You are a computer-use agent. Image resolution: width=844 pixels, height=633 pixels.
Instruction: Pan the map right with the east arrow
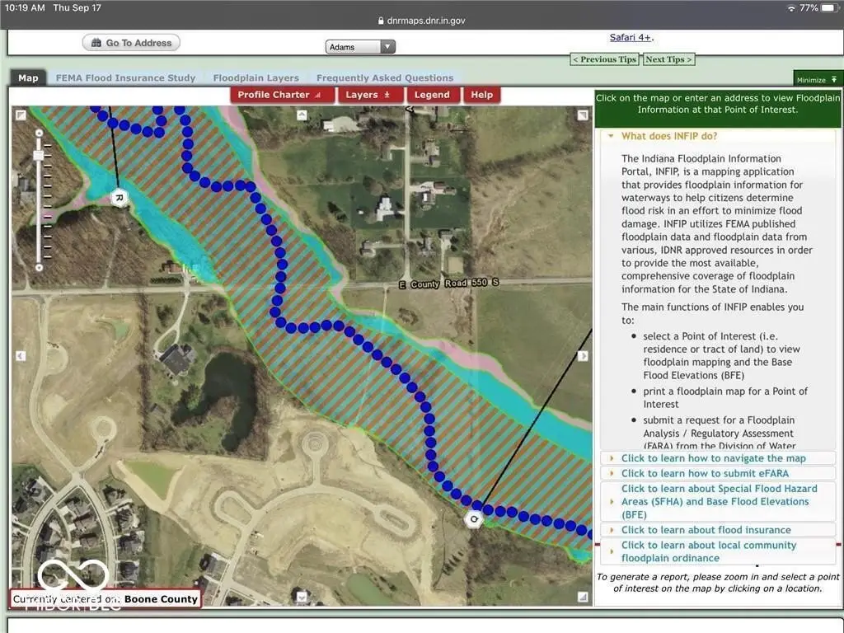tap(584, 356)
